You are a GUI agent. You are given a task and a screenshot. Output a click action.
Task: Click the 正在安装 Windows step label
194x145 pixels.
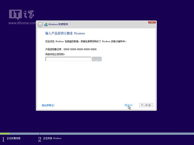(52, 139)
